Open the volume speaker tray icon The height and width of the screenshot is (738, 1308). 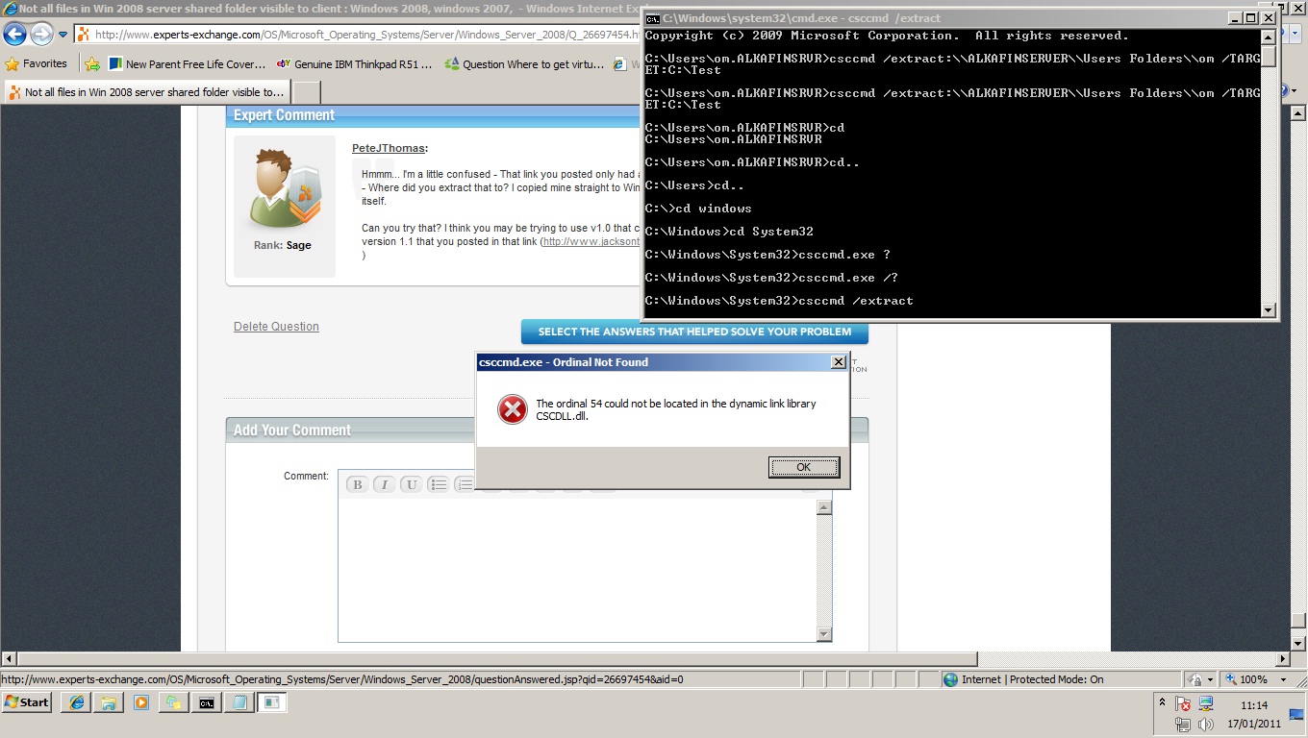coord(1206,725)
